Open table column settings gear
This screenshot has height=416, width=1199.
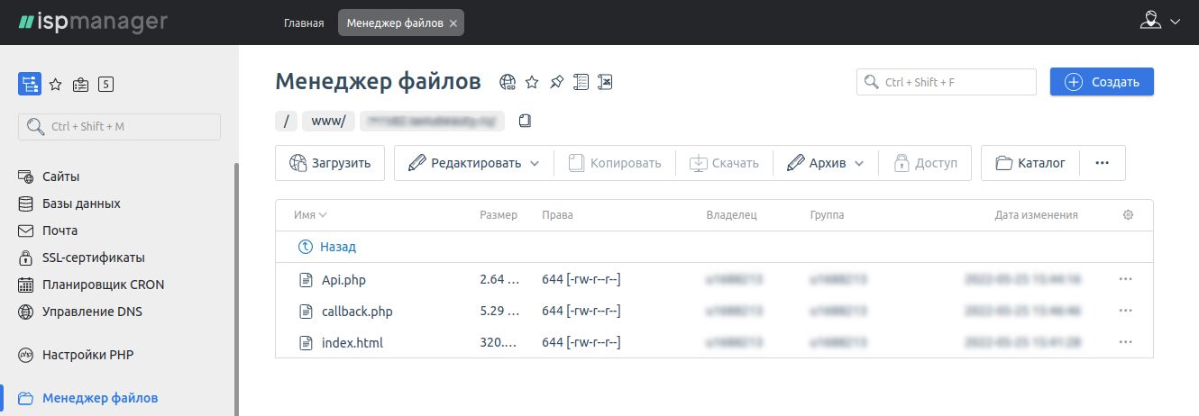point(1128,215)
